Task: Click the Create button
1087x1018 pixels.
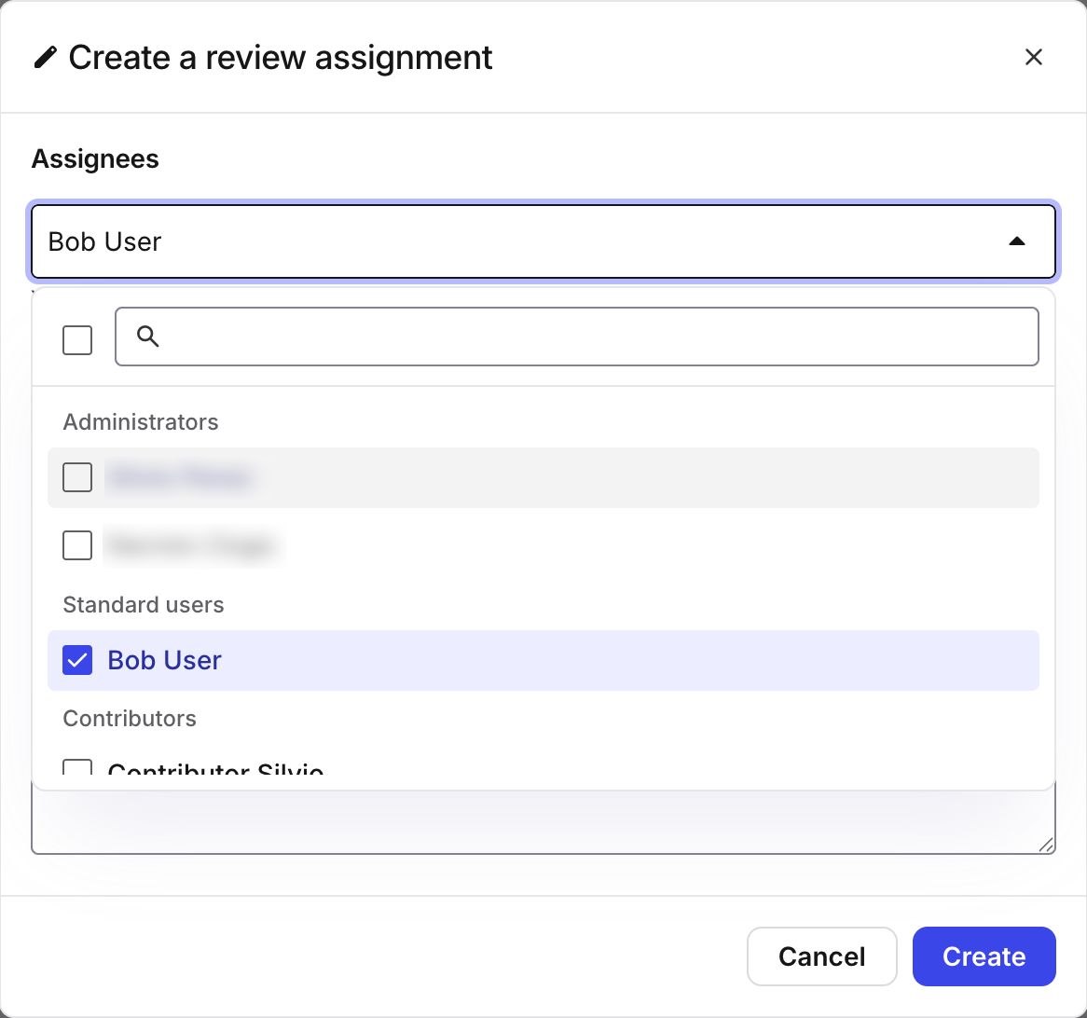Action: 984,956
